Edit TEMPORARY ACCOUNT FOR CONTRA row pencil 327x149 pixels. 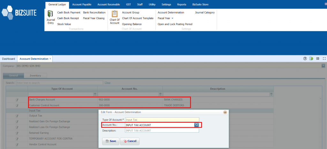click(x=17, y=138)
